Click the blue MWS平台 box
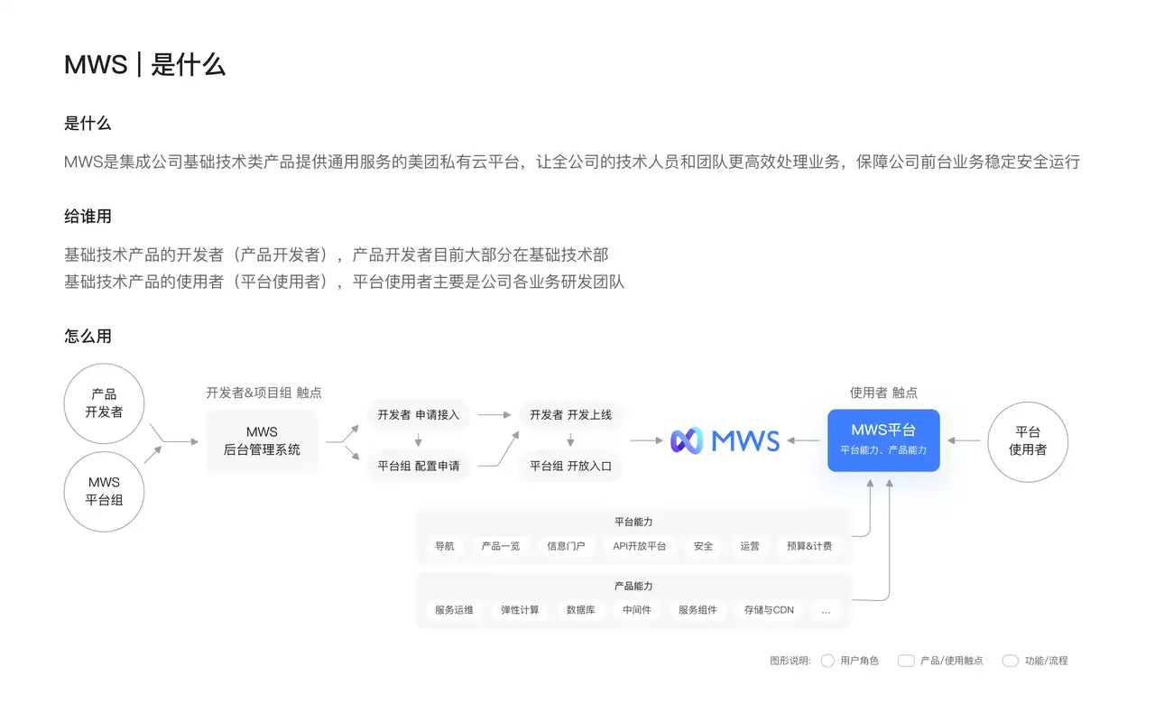Image resolution: width=1155 pixels, height=722 pixels. [883, 440]
